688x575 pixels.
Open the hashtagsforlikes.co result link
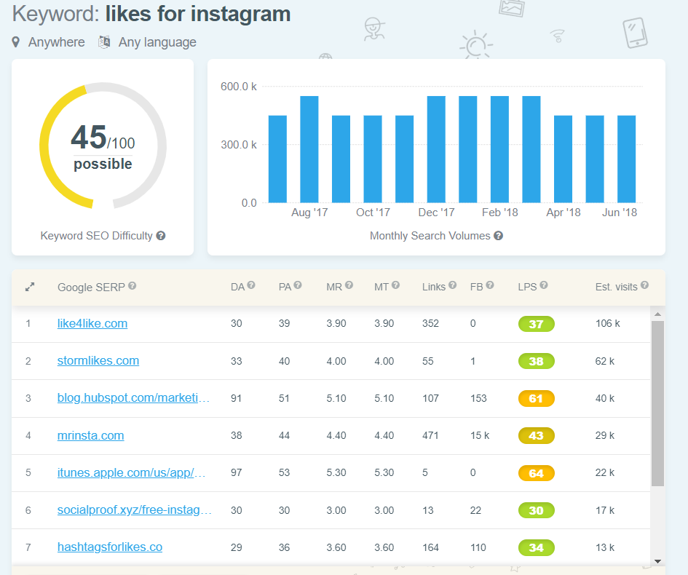tap(110, 547)
